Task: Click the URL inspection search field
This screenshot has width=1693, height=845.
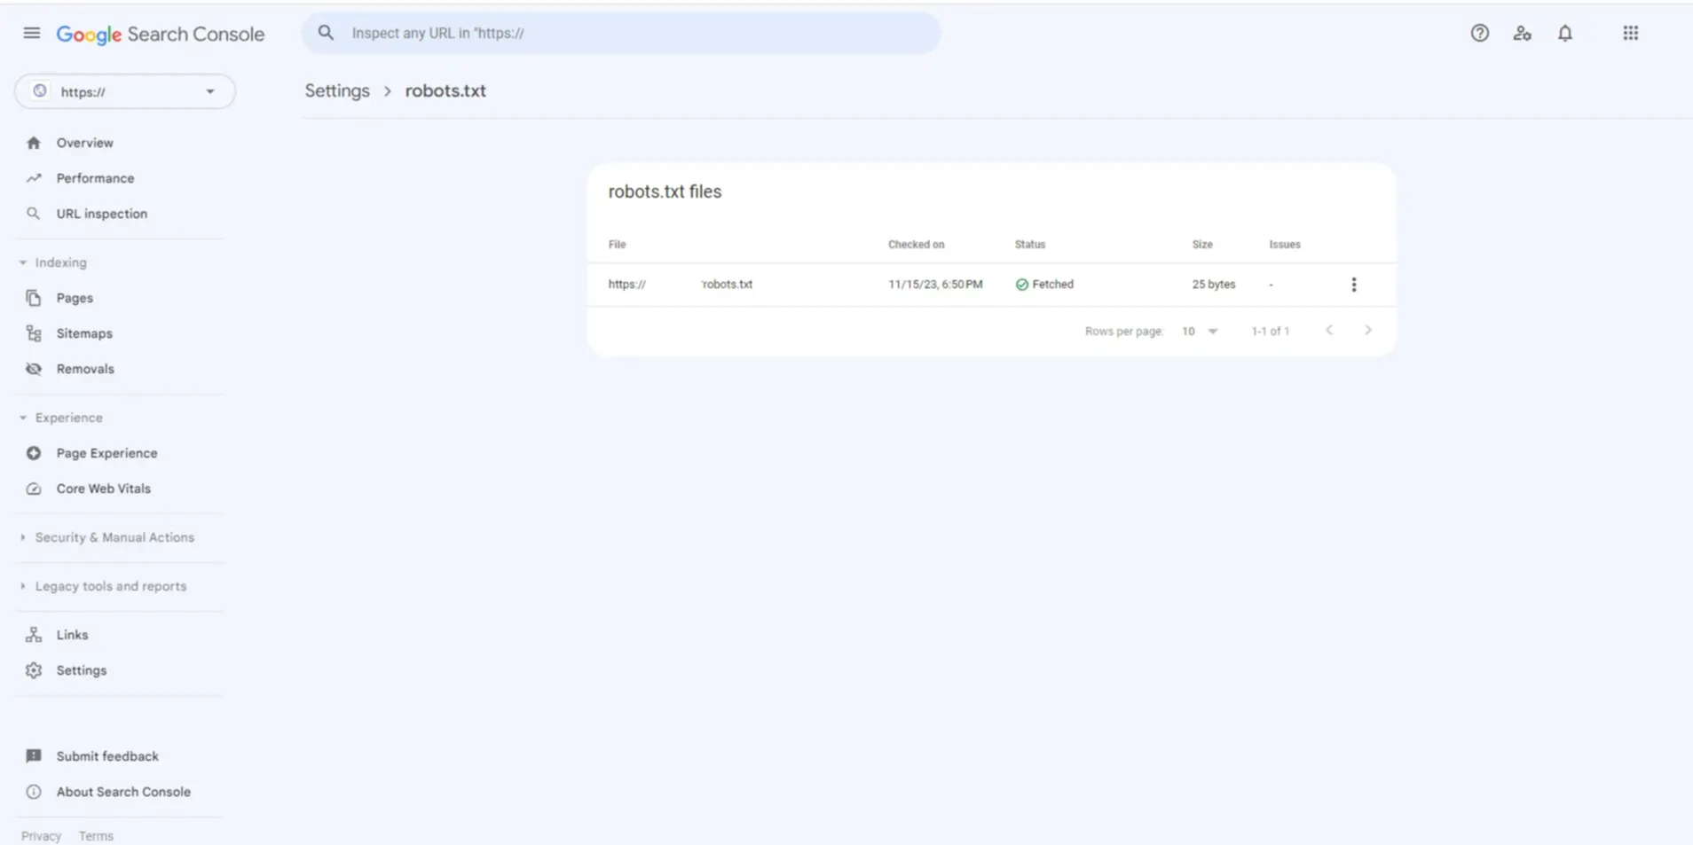Action: pos(621,34)
